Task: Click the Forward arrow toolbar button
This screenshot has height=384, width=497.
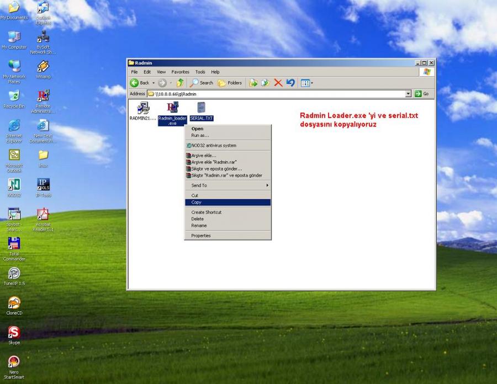Action: point(162,83)
